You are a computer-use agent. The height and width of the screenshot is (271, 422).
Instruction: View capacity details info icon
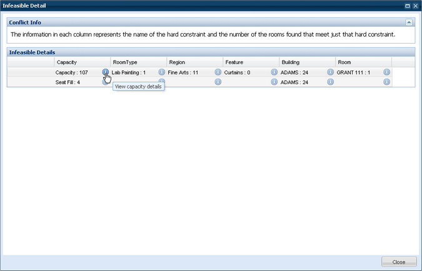(105, 72)
